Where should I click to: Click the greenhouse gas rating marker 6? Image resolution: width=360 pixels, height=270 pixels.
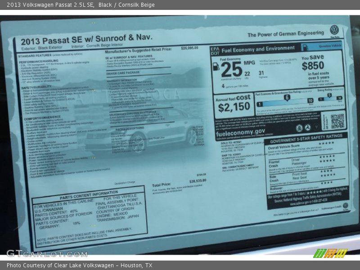(287, 98)
